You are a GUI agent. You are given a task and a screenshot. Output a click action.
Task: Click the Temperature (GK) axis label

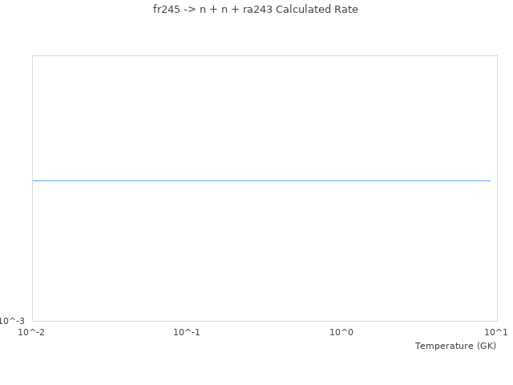455,346
